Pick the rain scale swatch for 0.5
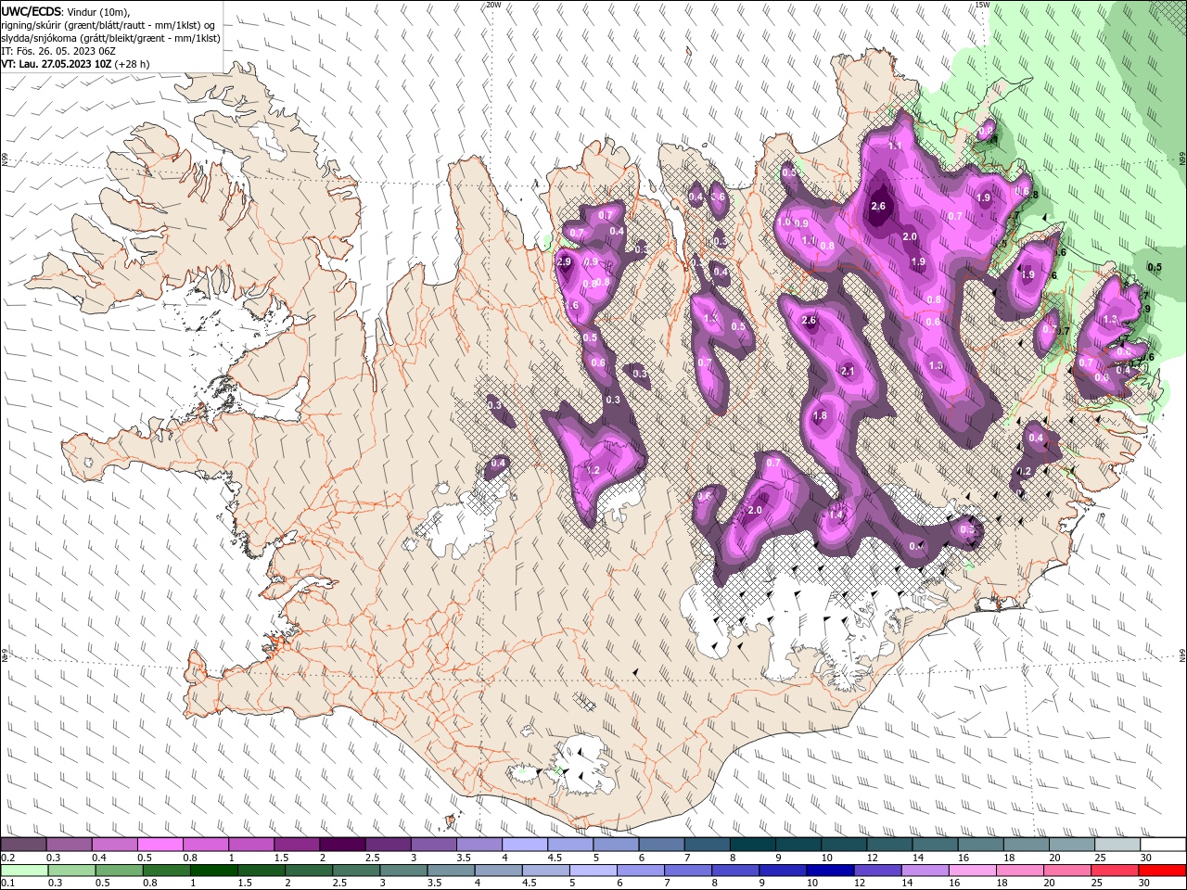Image resolution: width=1187 pixels, height=890 pixels. pos(119,871)
